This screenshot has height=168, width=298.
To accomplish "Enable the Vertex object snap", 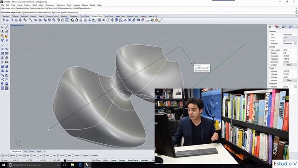I will tap(73, 155).
